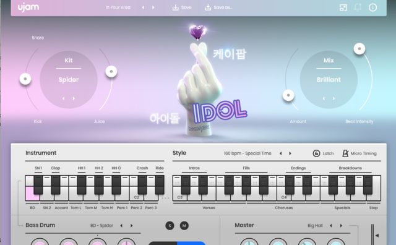
Task: Toggle the Latch button
Action: [x=323, y=153]
